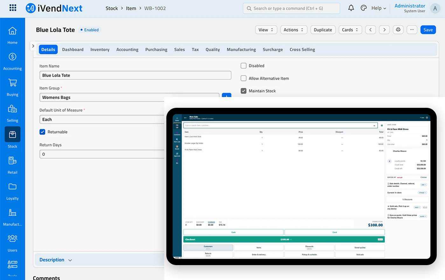
Task: Navigate to Stock in the breadcrumb
Action: (x=112, y=8)
